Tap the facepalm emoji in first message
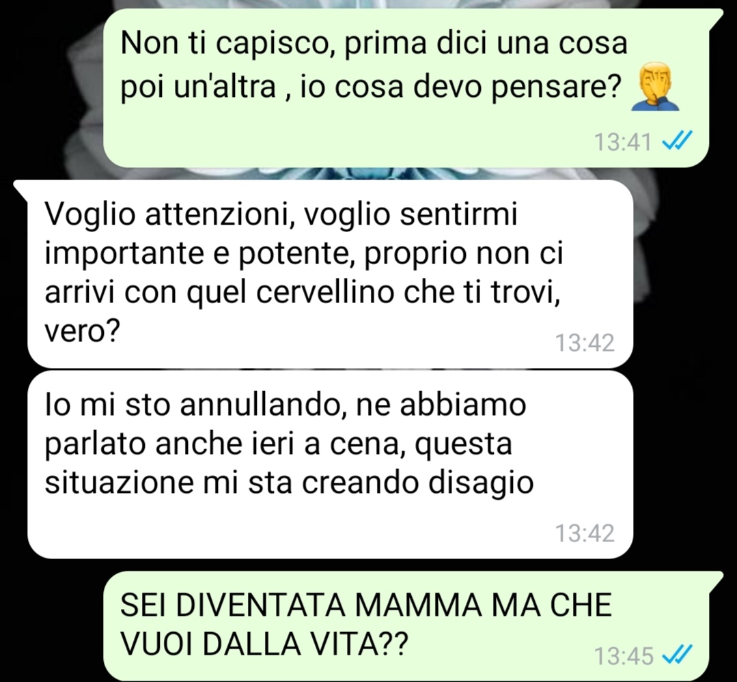This screenshot has width=737, height=682. 655,89
